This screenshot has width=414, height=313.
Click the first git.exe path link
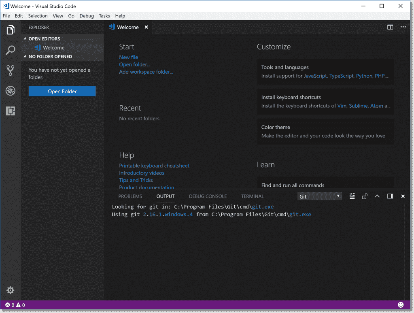[263, 207]
